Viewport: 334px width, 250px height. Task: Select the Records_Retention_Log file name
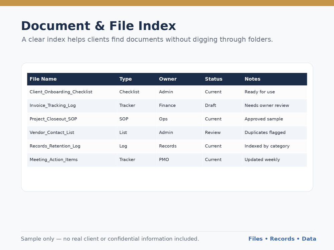(55, 146)
